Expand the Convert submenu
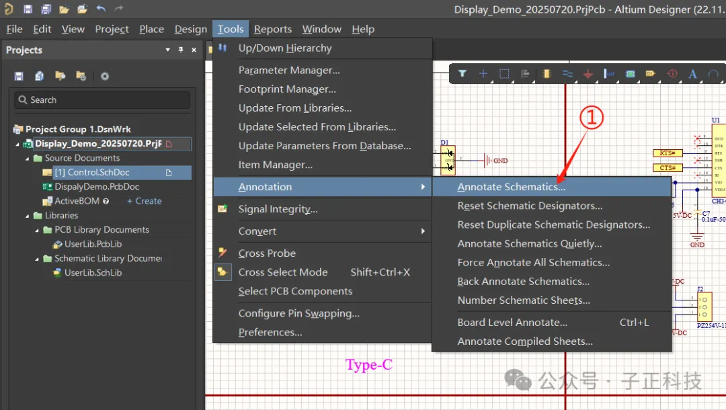This screenshot has height=410, width=726. click(x=322, y=231)
